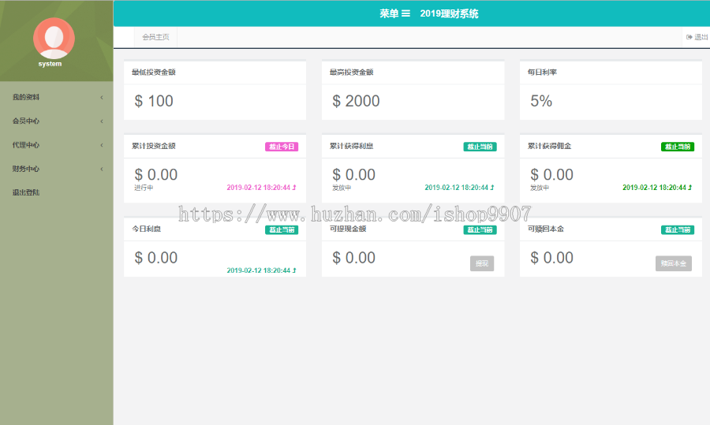Image resolution: width=710 pixels, height=425 pixels.
Task: Click the $ 100 minimum investment value
Action: tap(154, 101)
